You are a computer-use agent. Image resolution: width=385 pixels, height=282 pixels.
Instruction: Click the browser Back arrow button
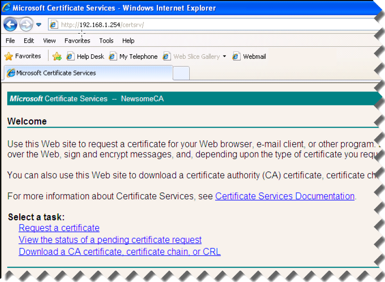pyautogui.click(x=10, y=24)
